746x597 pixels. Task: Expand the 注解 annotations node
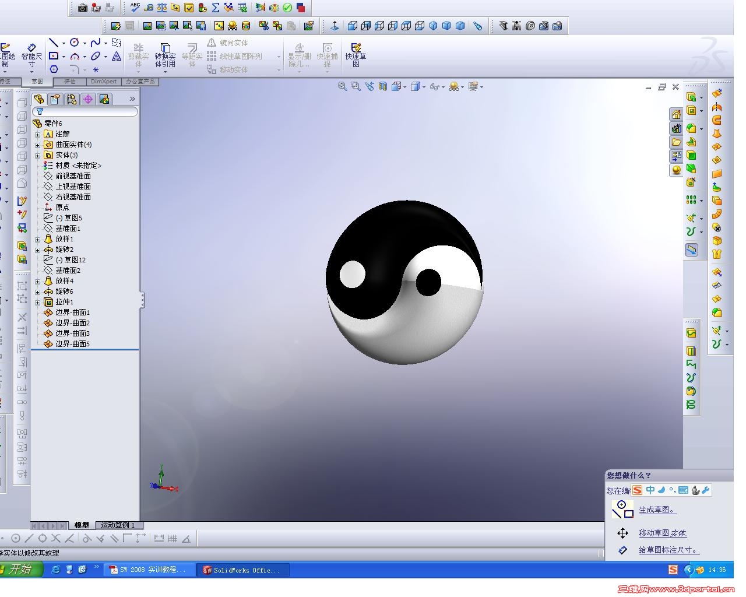(38, 134)
